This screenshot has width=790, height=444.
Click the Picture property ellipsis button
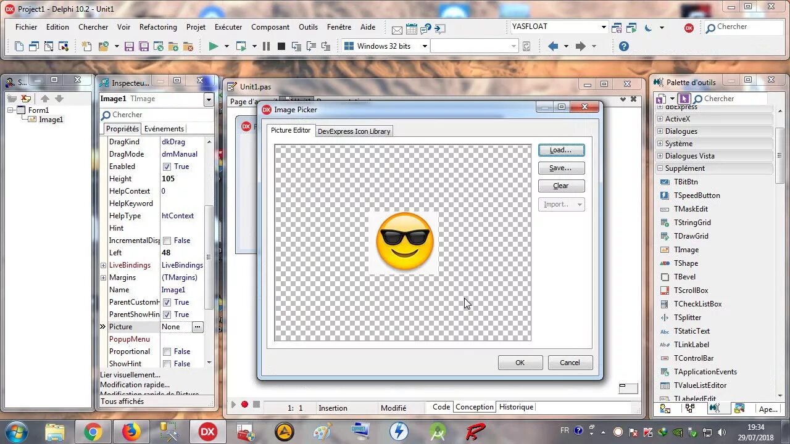point(197,327)
